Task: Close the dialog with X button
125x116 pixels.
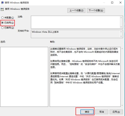Action: click(120, 2)
